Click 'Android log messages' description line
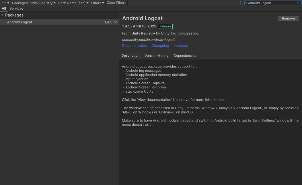This screenshot has height=185, width=302. point(142,71)
